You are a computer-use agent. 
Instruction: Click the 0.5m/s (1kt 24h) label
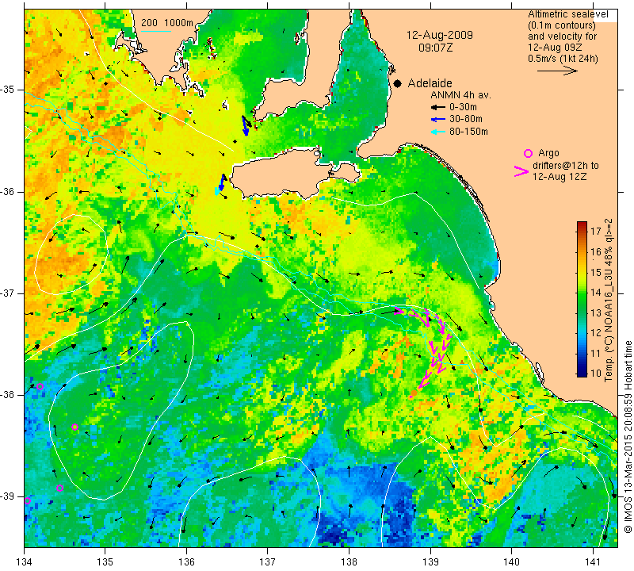[563, 58]
